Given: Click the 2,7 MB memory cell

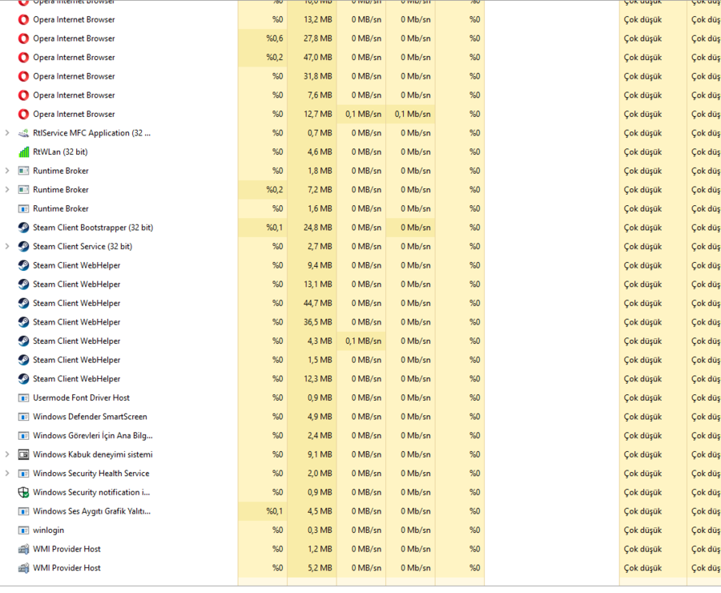Looking at the screenshot, I should pyautogui.click(x=312, y=247).
